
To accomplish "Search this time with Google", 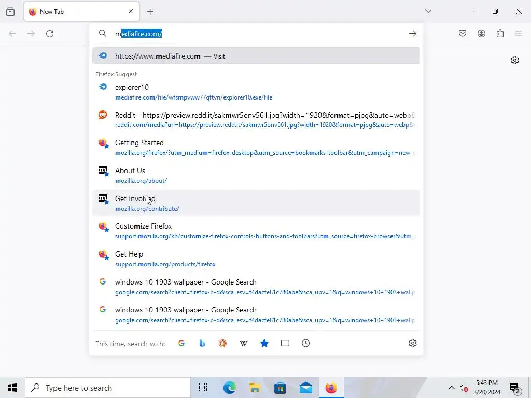I will 181,343.
